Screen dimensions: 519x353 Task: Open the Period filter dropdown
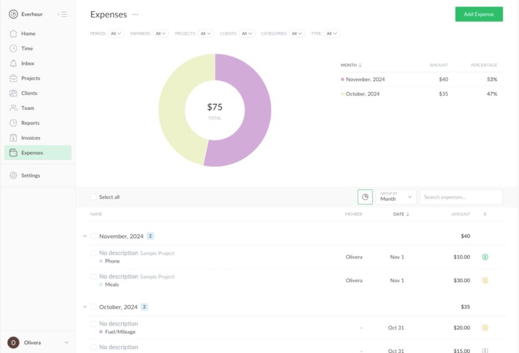tap(115, 34)
